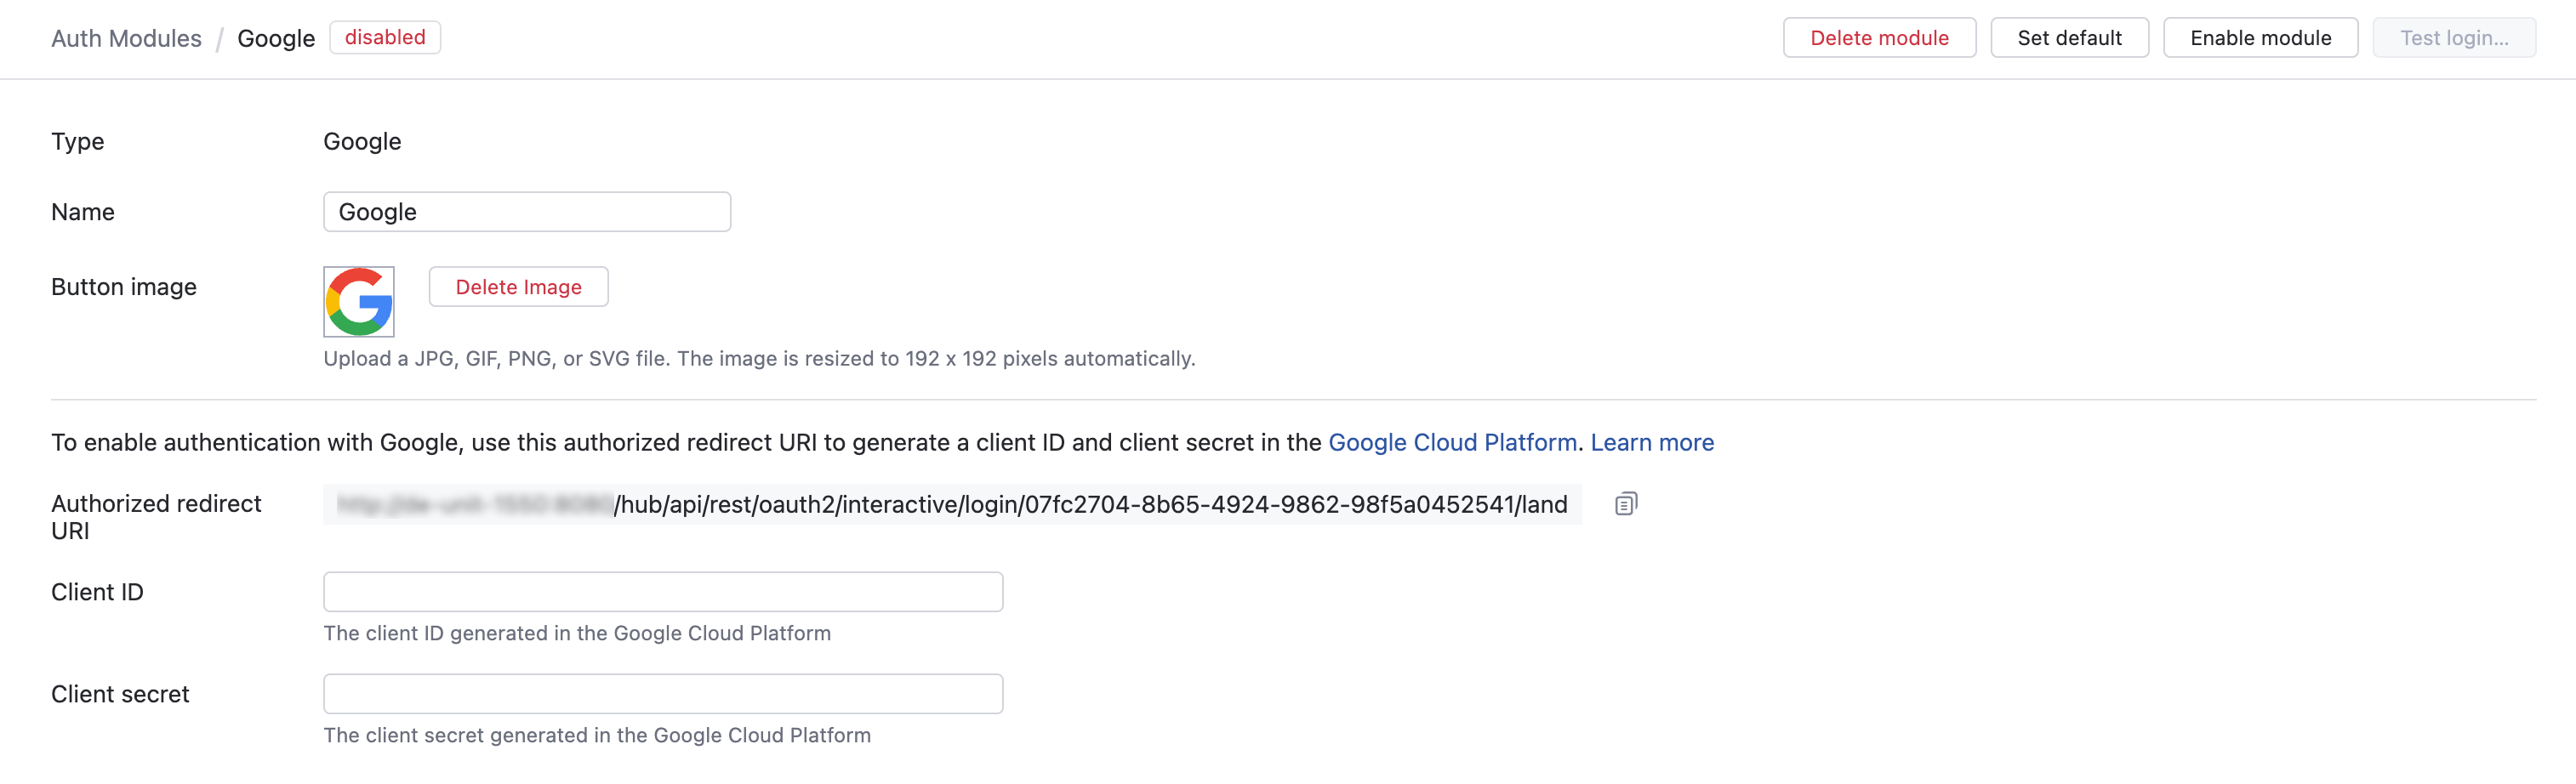Click the Name field label
This screenshot has width=2576, height=784.
pos(83,212)
